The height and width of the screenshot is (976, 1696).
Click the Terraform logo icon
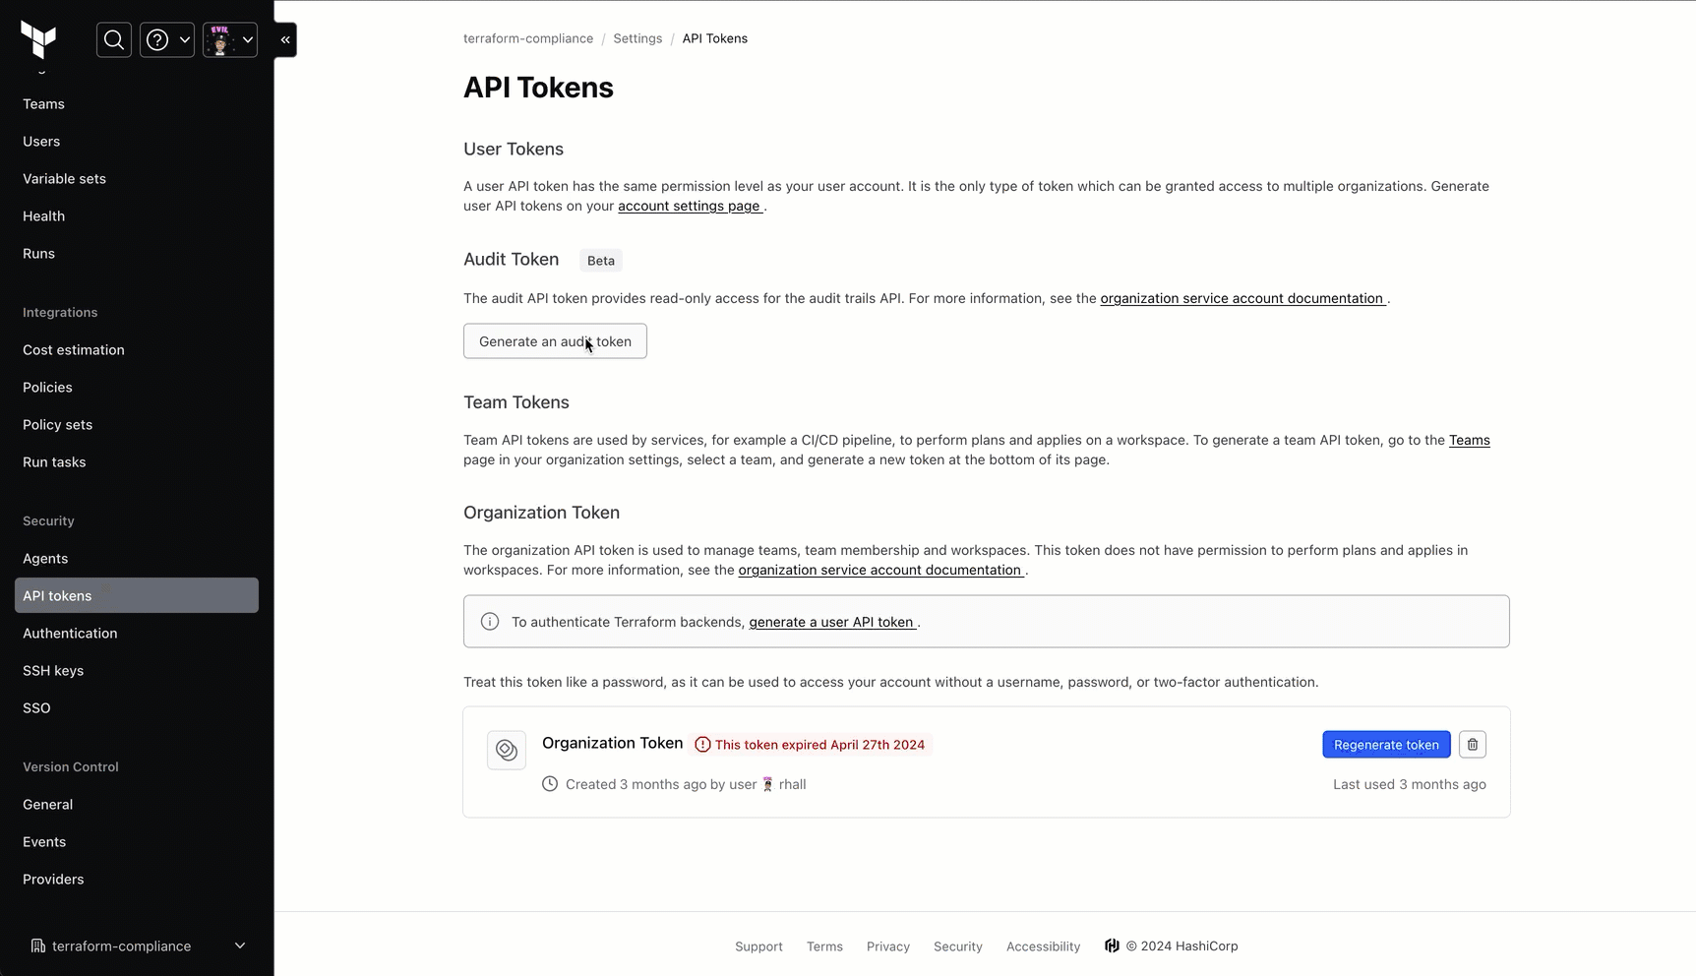(38, 40)
